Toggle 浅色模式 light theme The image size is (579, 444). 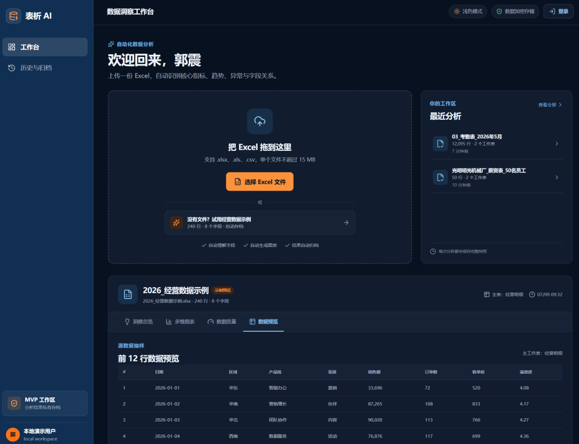click(468, 11)
